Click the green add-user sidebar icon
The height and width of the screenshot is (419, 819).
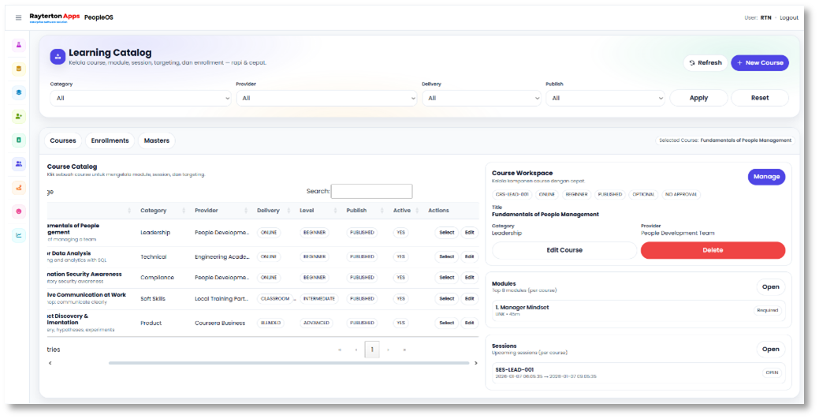click(19, 116)
